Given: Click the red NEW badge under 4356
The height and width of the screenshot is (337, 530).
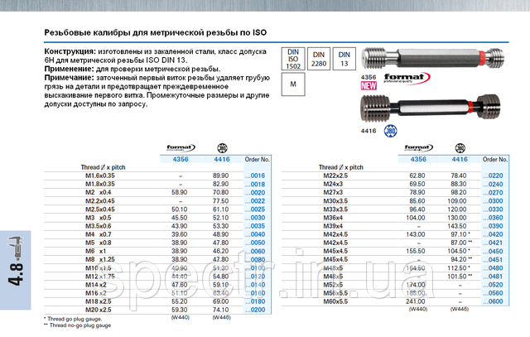Looking at the screenshot, I should 369,86.
